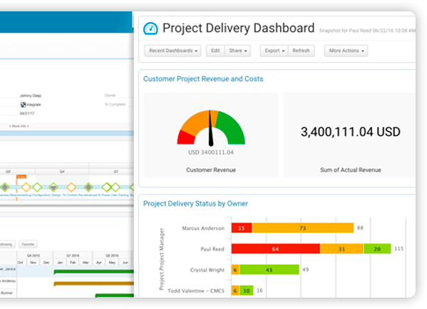Click the Integrate logo icon

click(x=23, y=105)
